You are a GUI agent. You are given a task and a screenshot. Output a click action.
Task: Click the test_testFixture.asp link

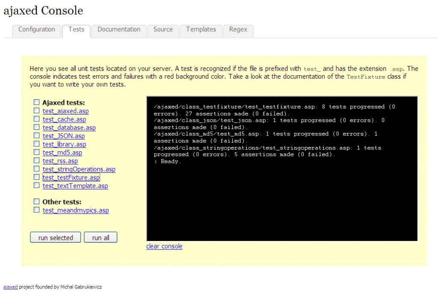click(71, 177)
